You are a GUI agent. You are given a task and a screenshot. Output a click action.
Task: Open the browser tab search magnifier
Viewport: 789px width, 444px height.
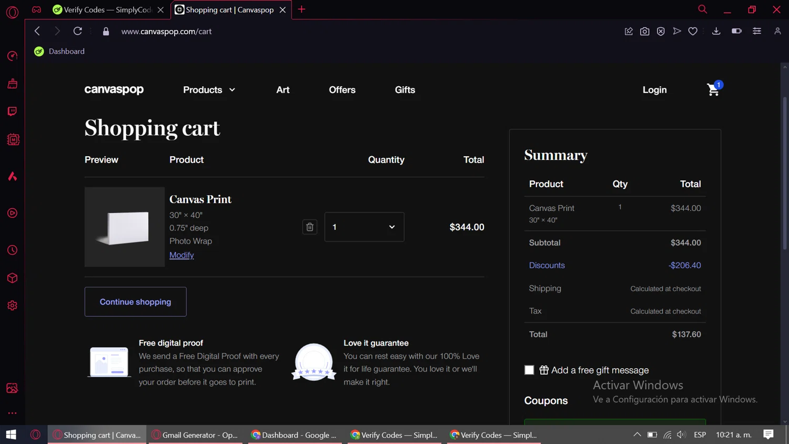click(x=702, y=9)
